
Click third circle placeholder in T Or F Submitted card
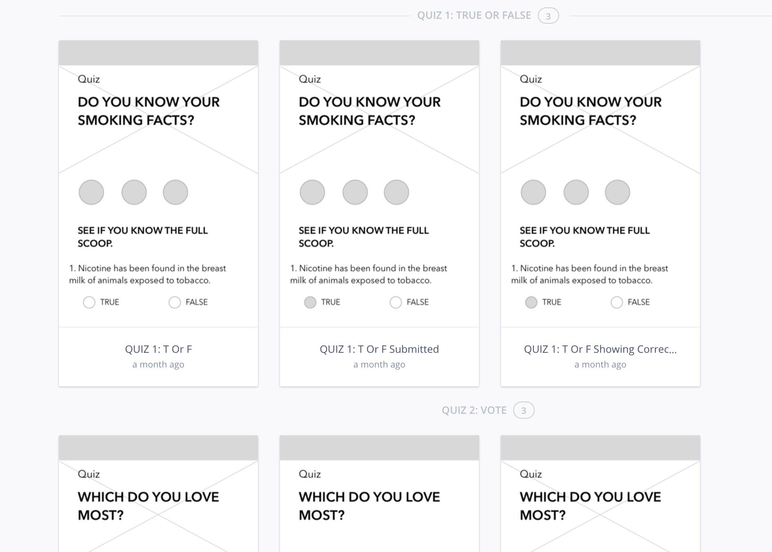396,192
